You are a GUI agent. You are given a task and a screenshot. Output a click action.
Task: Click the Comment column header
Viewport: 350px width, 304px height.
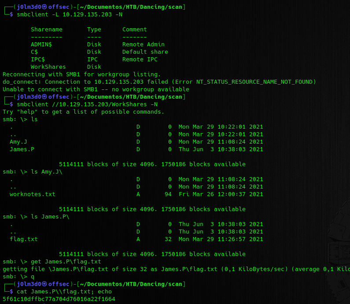134,30
